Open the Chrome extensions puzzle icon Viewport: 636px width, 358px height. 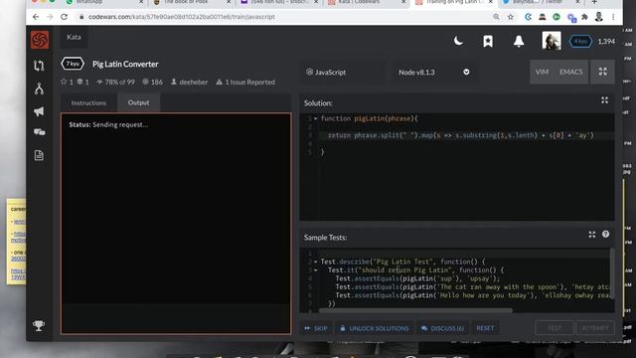pyautogui.click(x=584, y=17)
